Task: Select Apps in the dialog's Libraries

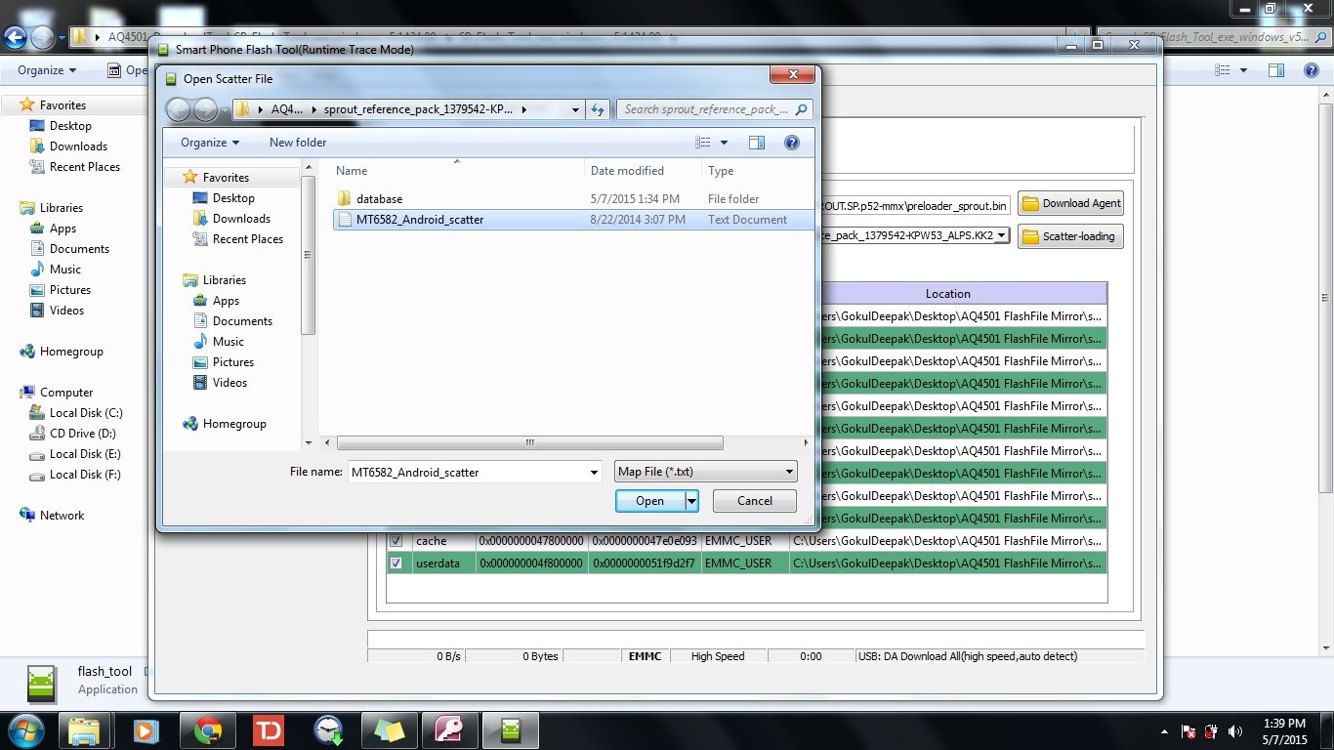Action: click(226, 301)
